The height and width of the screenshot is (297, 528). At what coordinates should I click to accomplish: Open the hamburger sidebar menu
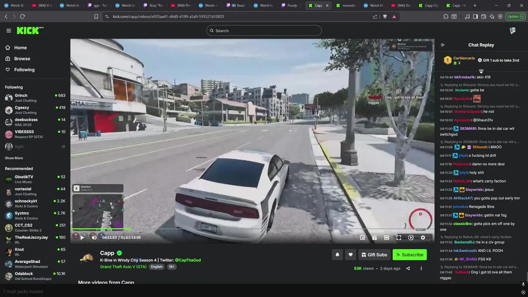[x=9, y=31]
